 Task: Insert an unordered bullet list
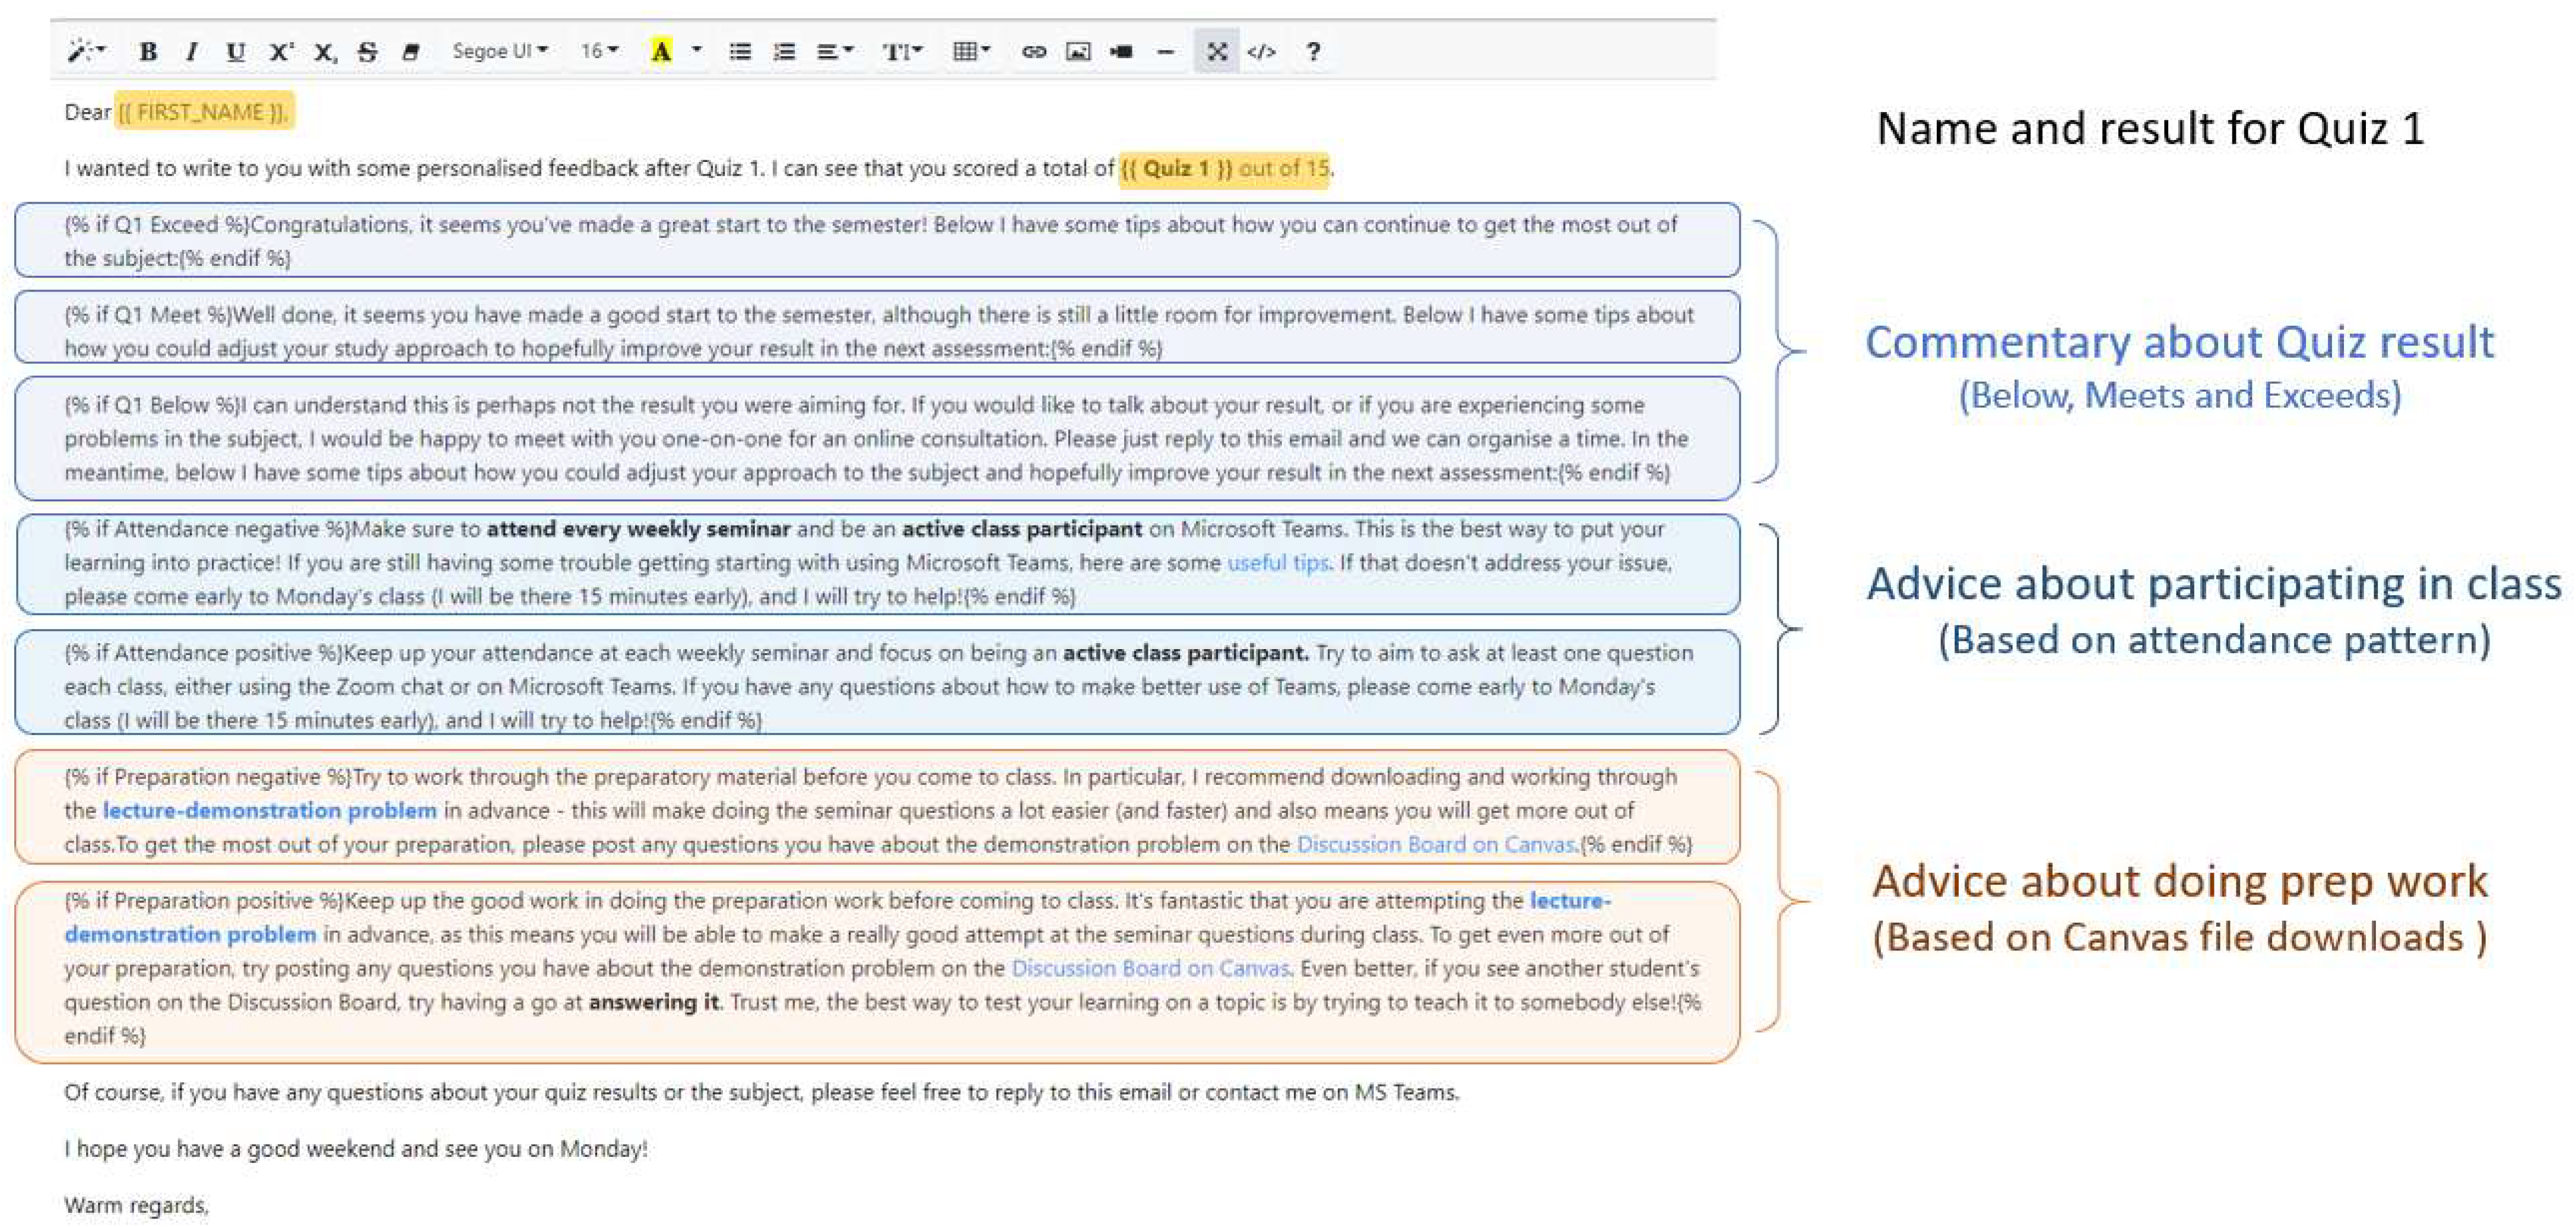pos(740,51)
